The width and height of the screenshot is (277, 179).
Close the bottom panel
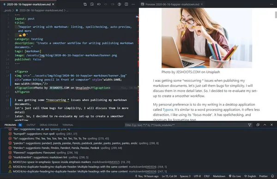(x=271, y=125)
